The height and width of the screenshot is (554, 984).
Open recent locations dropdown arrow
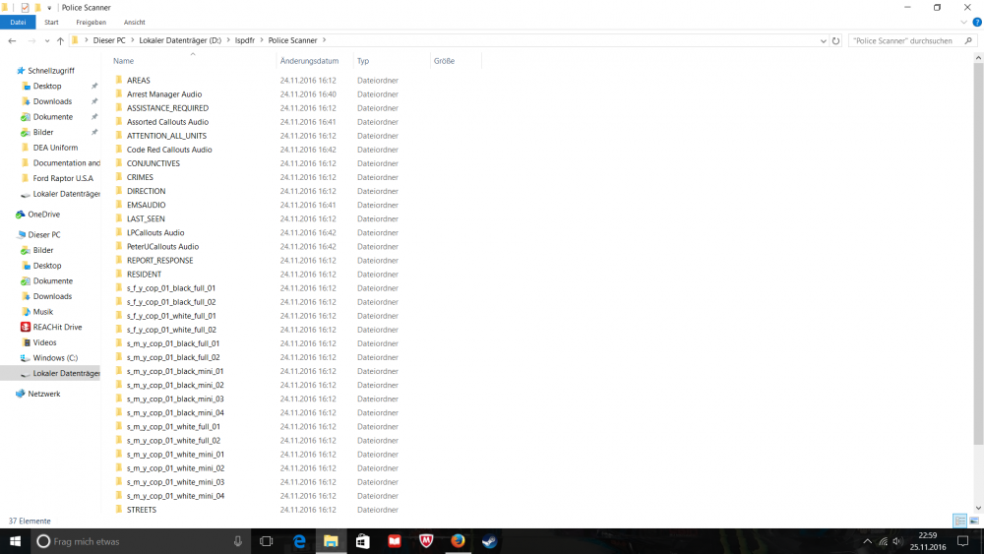[47, 40]
